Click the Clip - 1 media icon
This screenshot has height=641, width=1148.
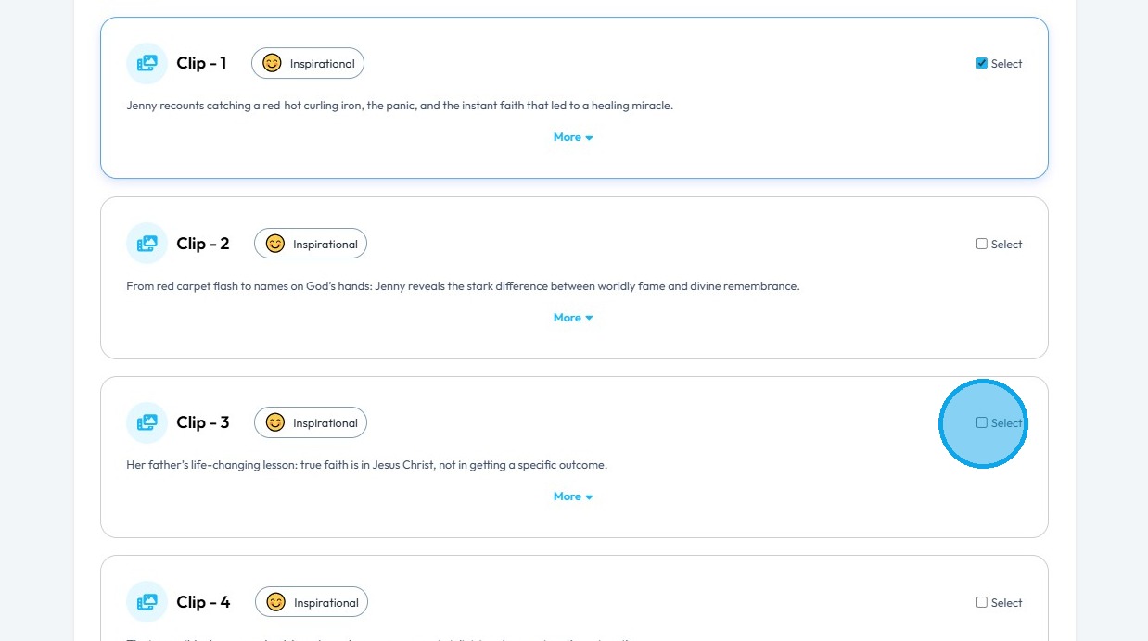coord(147,64)
